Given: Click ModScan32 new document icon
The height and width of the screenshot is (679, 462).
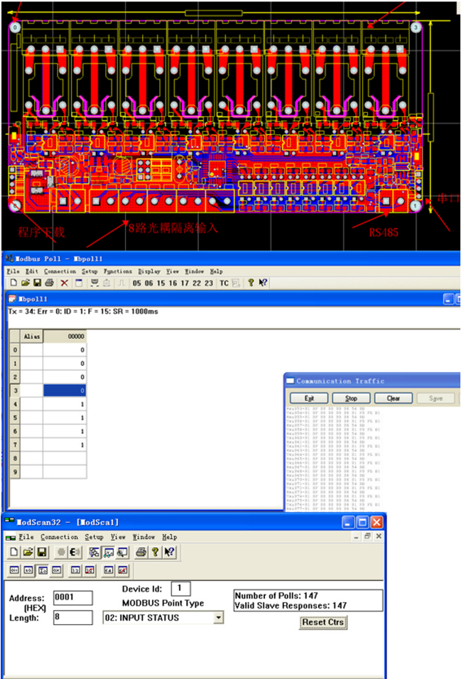Looking at the screenshot, I should 14,552.
